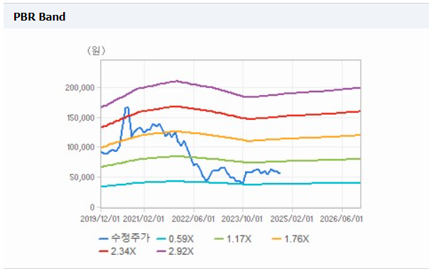Toggle the 0.59X legend series
436x271 pixels.
(175, 239)
